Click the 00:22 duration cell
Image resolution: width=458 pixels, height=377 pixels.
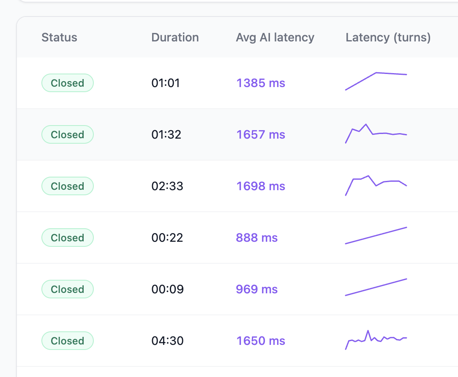(167, 238)
